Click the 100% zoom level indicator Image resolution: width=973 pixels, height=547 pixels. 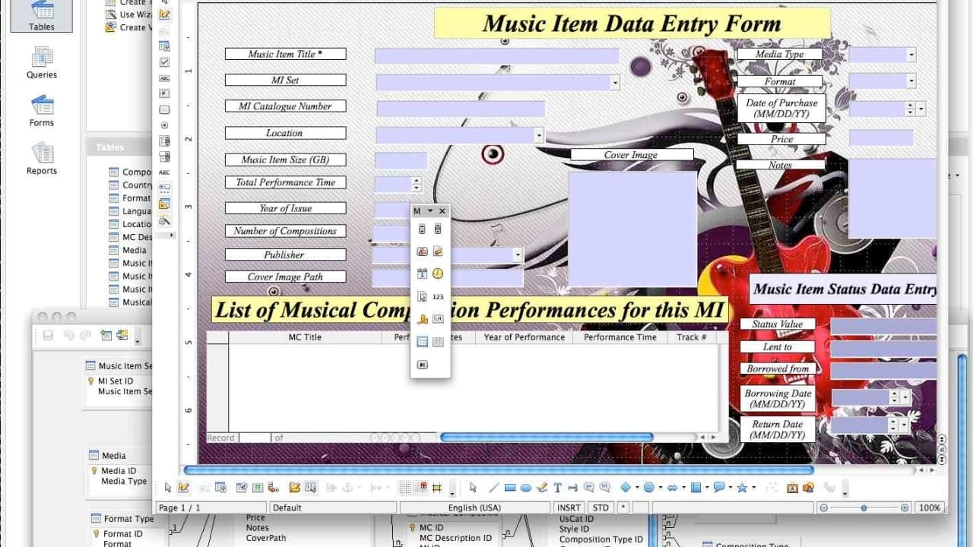(x=930, y=507)
